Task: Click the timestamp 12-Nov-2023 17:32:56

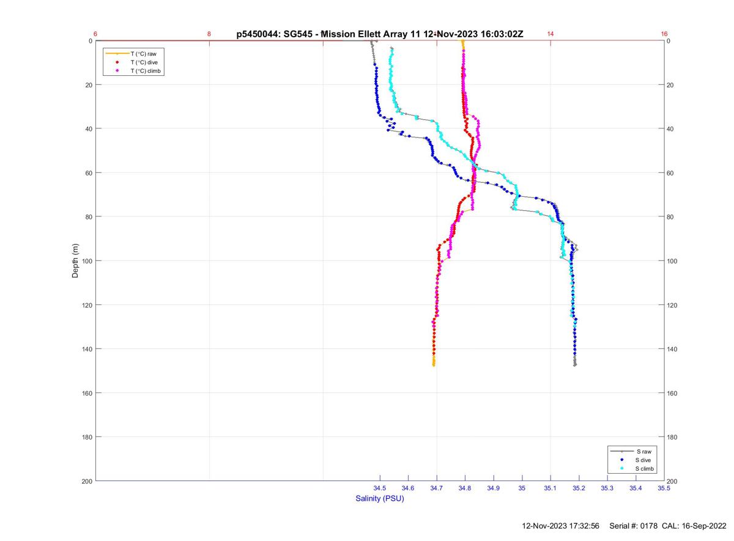Action: [561, 526]
